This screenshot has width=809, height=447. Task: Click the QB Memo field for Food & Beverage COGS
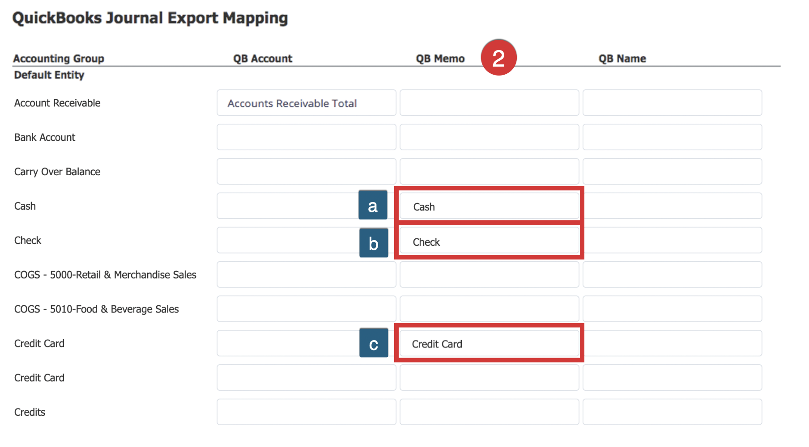(489, 309)
